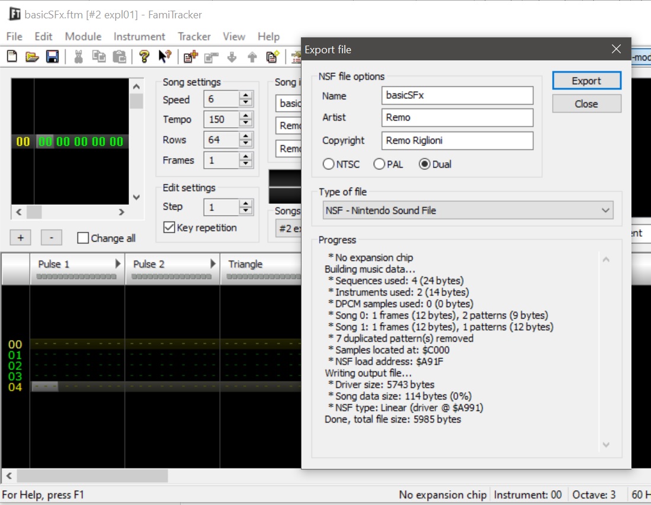Open the Edit menu
Image resolution: width=651 pixels, height=505 pixels.
click(x=43, y=37)
